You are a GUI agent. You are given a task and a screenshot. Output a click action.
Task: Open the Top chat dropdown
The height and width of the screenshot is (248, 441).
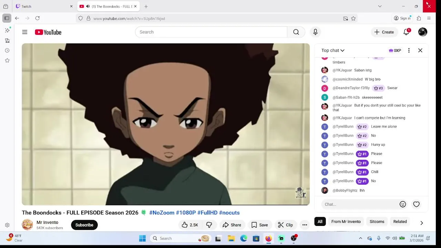pos(333,50)
